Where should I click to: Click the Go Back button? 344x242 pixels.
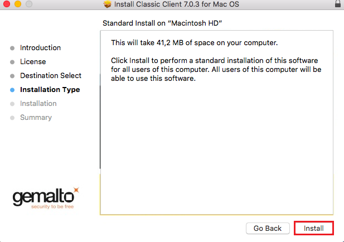pos(268,228)
